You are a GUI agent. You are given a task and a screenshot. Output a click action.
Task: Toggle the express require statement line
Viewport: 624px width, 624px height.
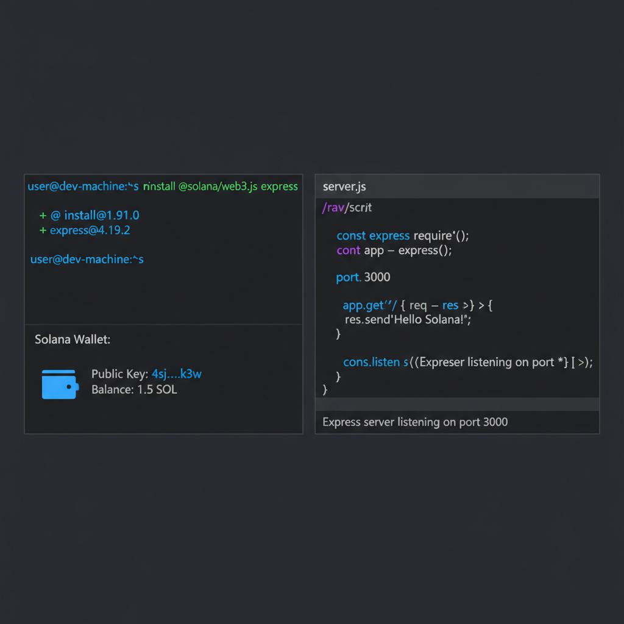point(402,235)
